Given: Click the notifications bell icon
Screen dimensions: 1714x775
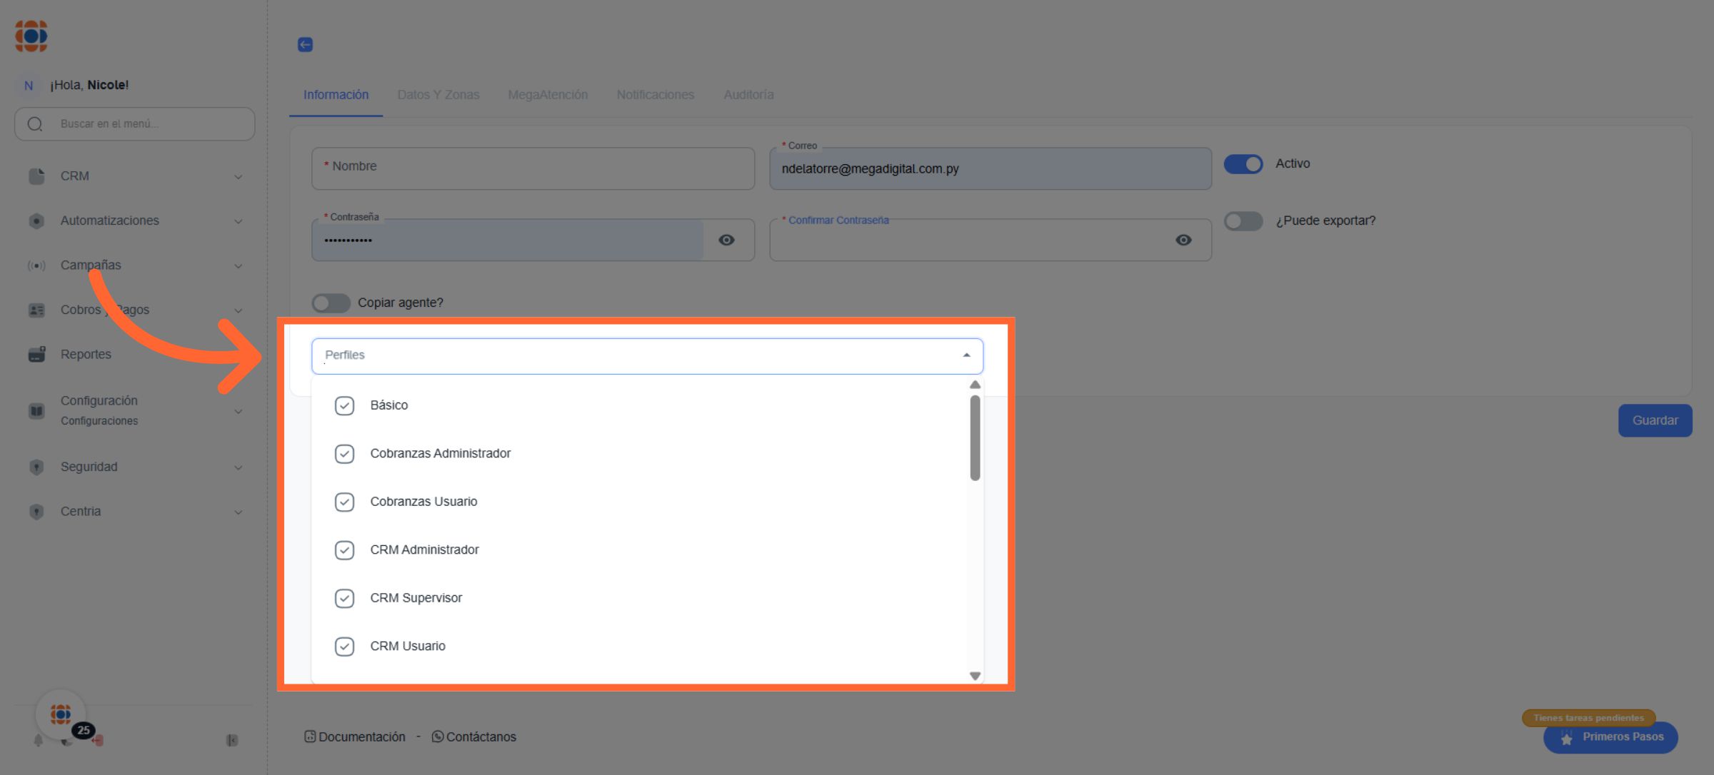Looking at the screenshot, I should [38, 741].
